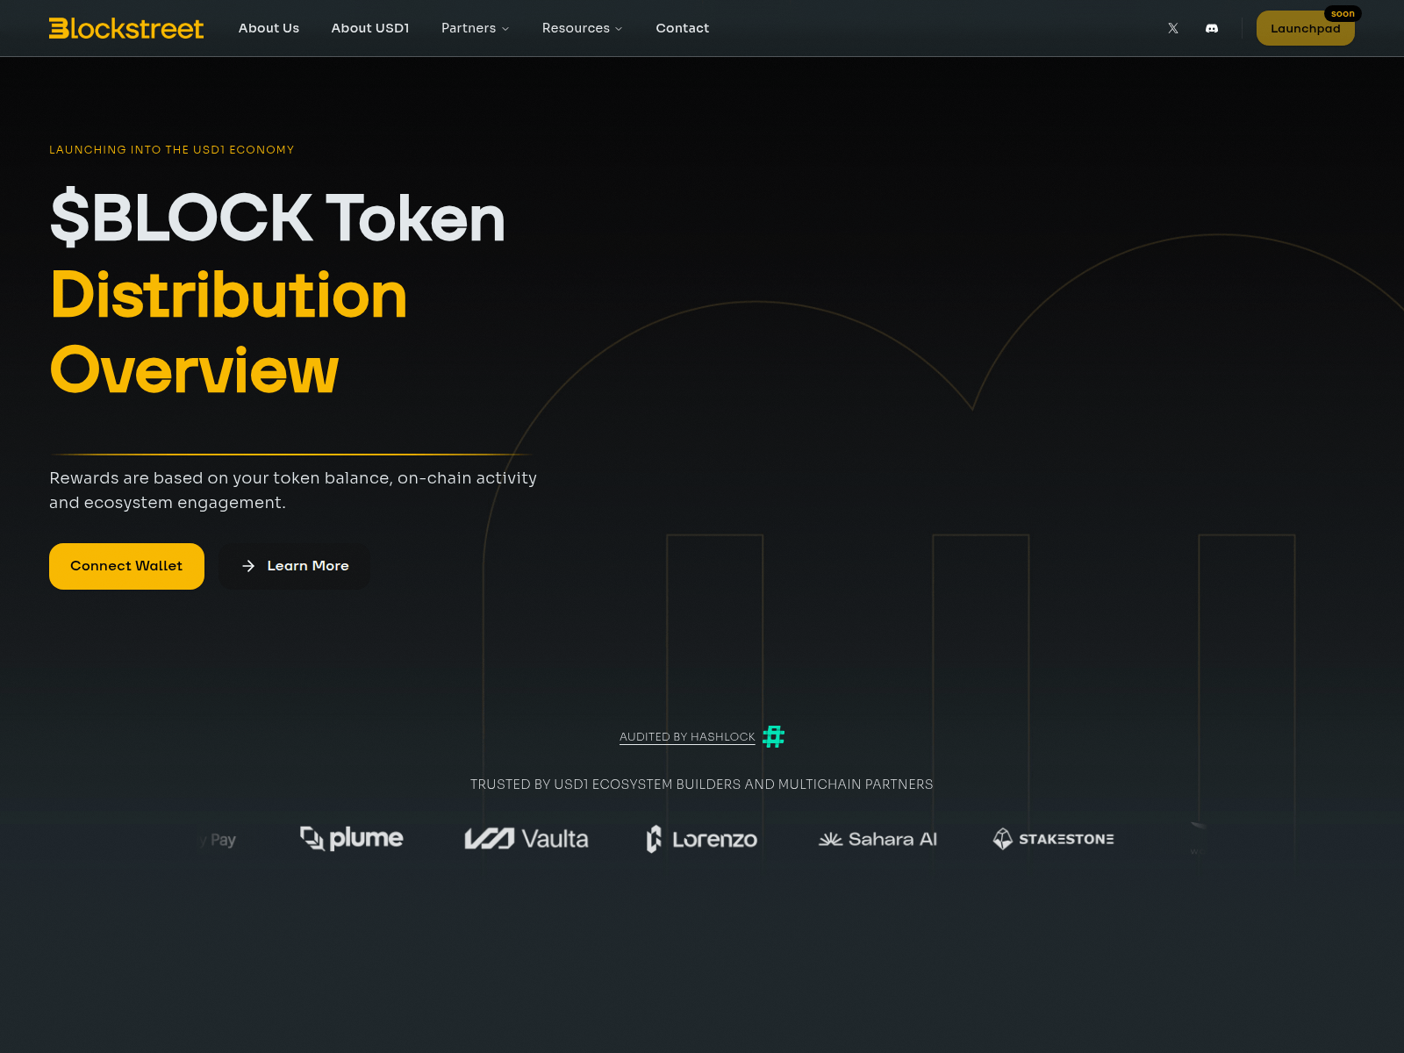Click the plume partner logo
Screen dimensions: 1404x1053
coord(352,839)
